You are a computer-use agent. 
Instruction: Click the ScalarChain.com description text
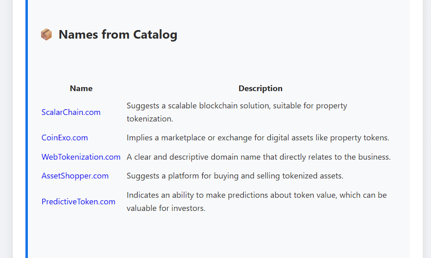coord(237,112)
